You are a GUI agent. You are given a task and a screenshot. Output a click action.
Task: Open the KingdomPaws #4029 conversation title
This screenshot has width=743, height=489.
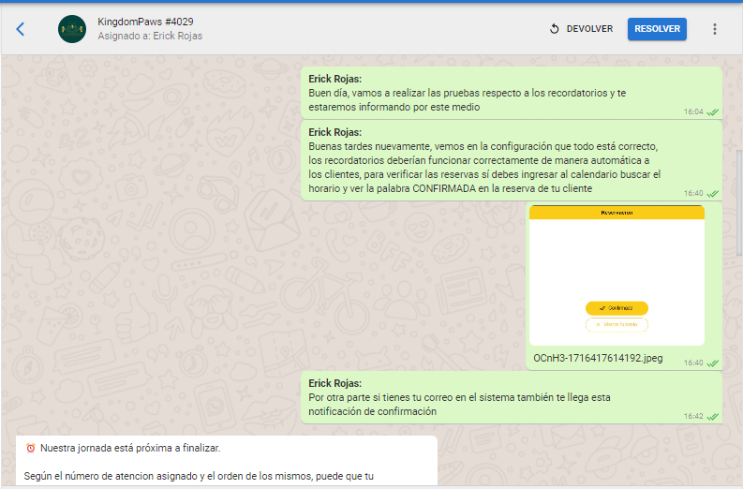pos(146,22)
